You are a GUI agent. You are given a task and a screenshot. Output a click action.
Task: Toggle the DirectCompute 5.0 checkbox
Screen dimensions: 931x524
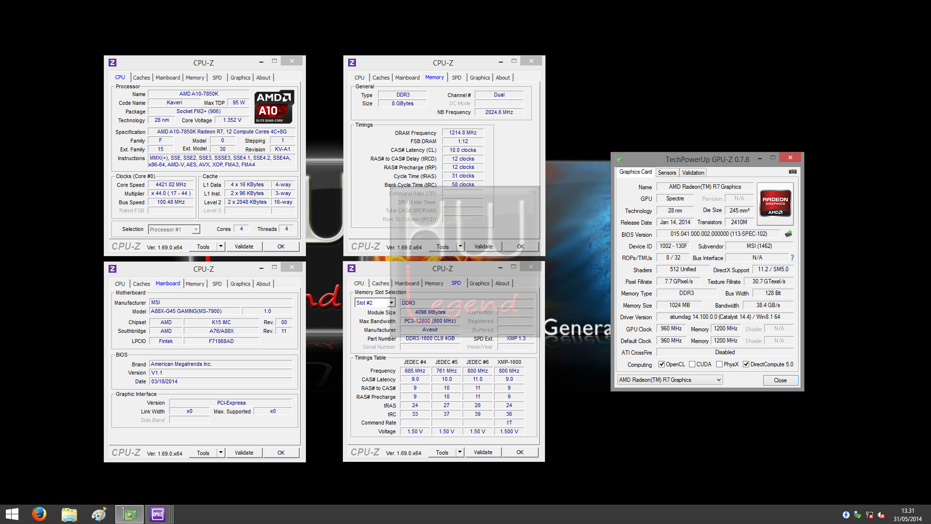[746, 364]
